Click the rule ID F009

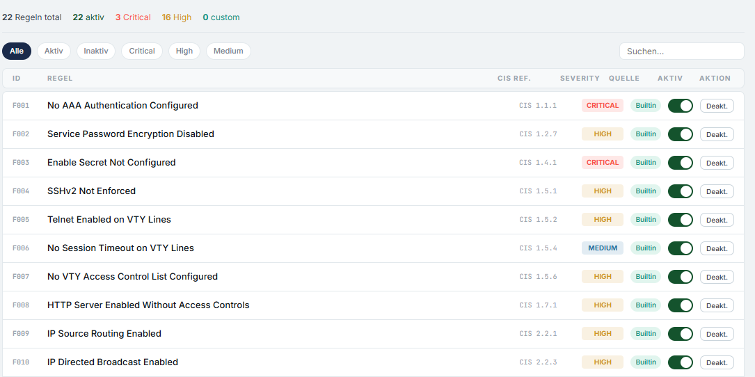[x=21, y=334]
